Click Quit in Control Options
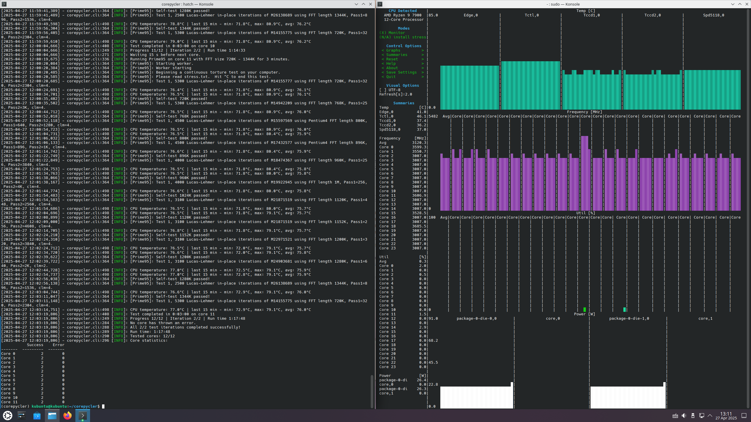 402,77
